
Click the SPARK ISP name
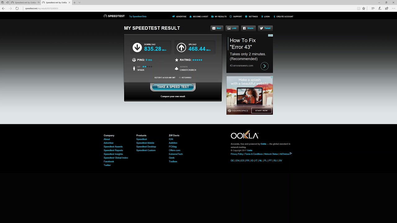[x=141, y=70]
